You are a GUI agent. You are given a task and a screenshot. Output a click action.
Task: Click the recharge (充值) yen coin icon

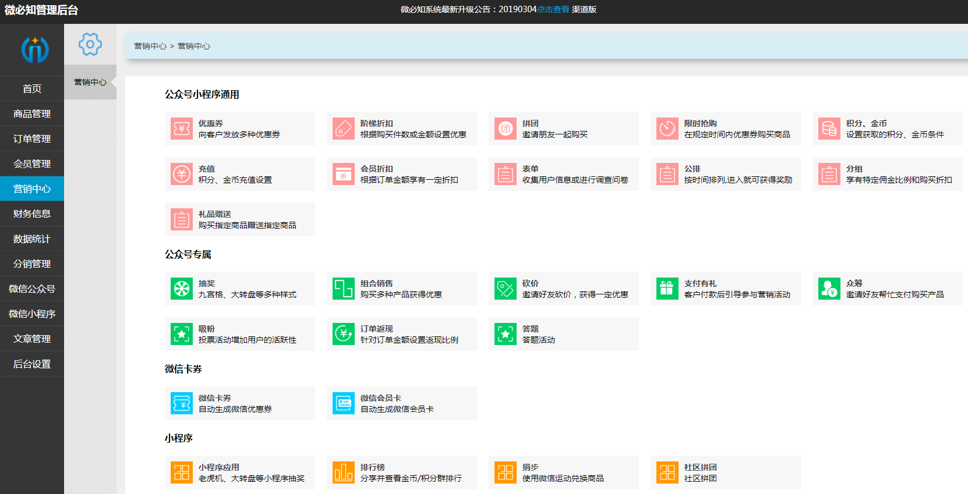[182, 174]
